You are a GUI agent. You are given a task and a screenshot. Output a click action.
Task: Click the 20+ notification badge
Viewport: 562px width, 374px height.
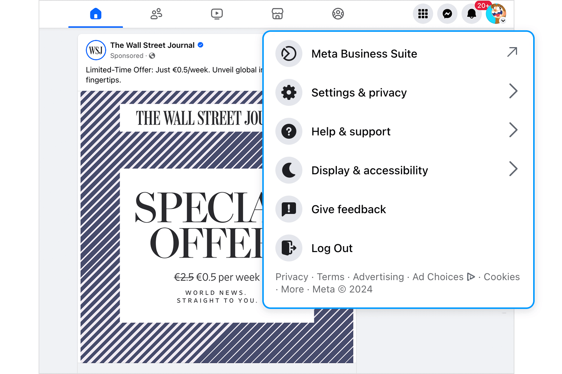pos(483,6)
